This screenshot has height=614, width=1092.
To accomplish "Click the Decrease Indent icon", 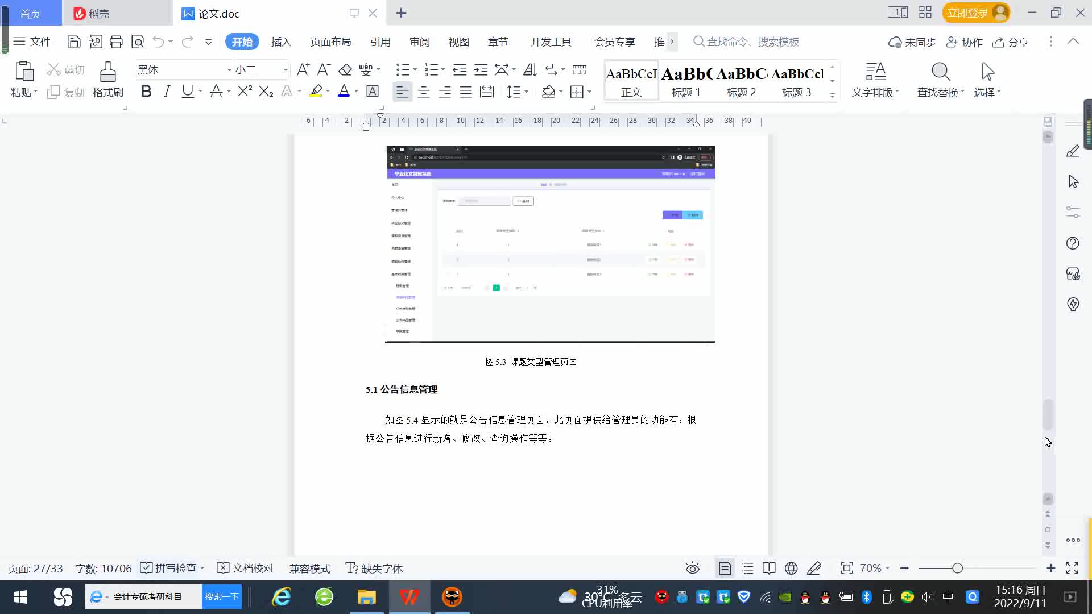I will click(x=460, y=69).
